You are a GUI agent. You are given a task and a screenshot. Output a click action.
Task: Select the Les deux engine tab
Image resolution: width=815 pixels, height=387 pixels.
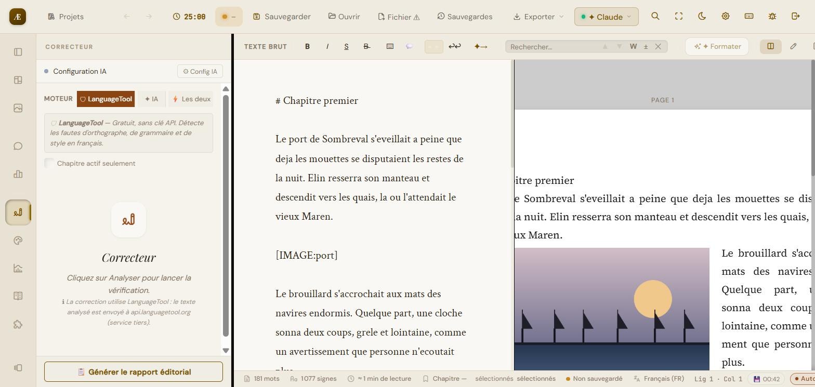191,99
